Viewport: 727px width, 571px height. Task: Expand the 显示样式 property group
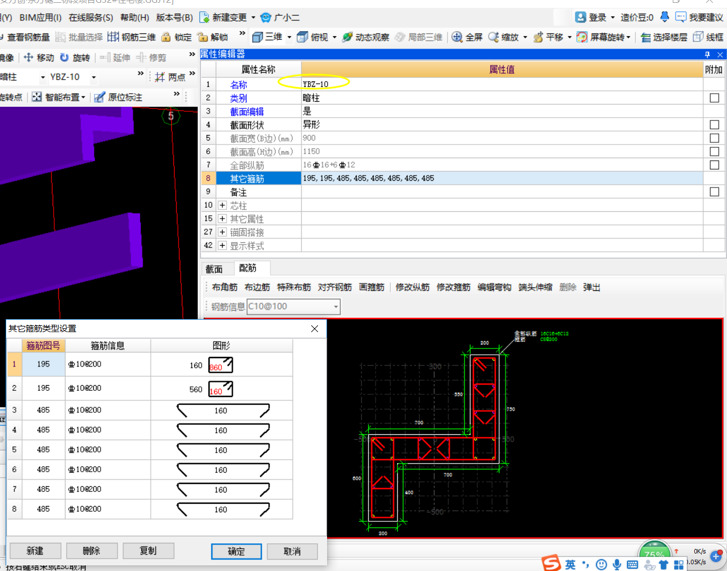(x=223, y=246)
